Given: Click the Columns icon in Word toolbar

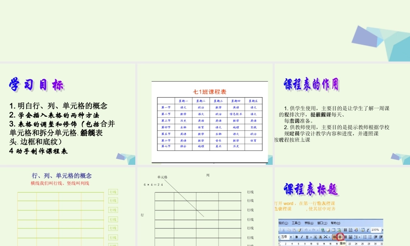Looking at the screenshot, I should 345,230.
